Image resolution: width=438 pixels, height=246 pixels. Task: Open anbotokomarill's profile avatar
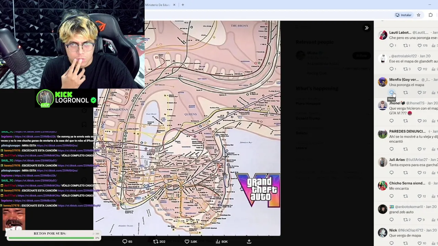383,209
